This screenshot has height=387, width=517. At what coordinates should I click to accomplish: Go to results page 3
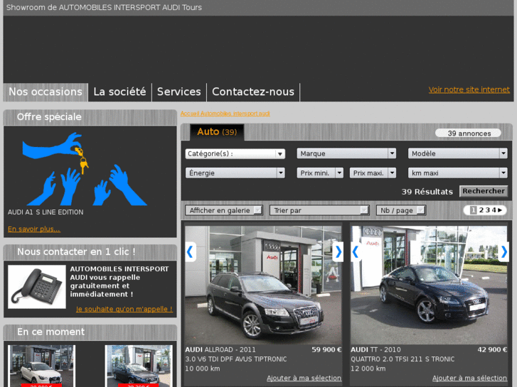pyautogui.click(x=488, y=209)
